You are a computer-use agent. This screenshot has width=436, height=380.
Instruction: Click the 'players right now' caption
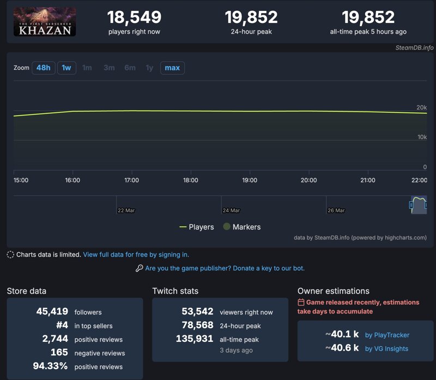[x=134, y=32]
